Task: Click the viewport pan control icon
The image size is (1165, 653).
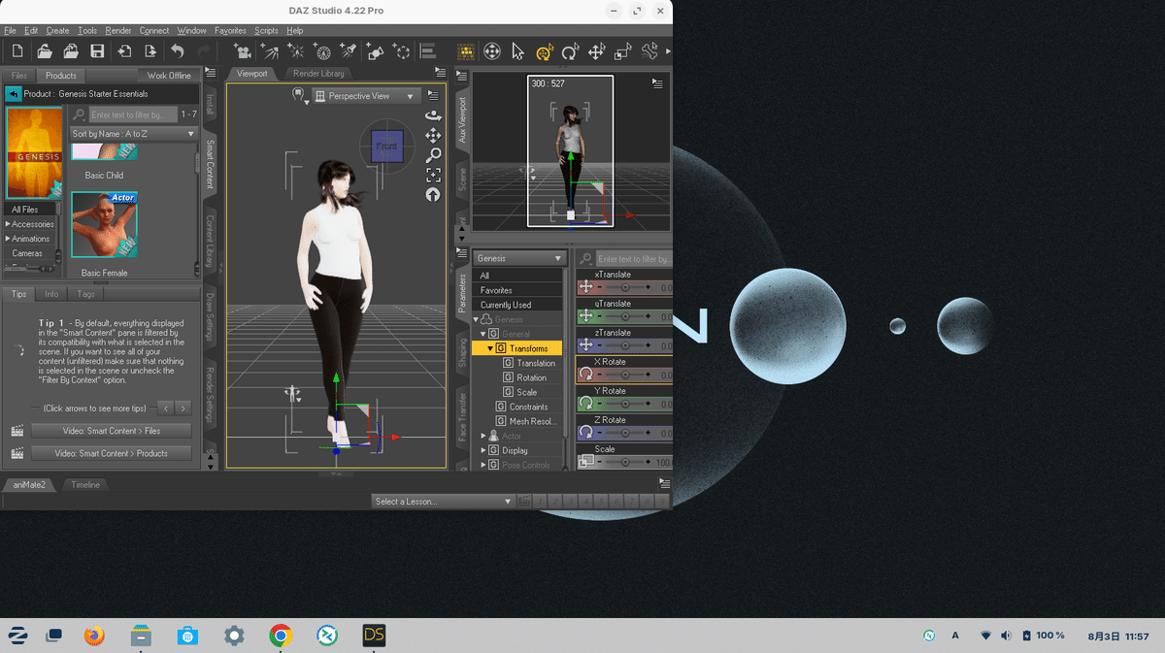Action: 433,135
